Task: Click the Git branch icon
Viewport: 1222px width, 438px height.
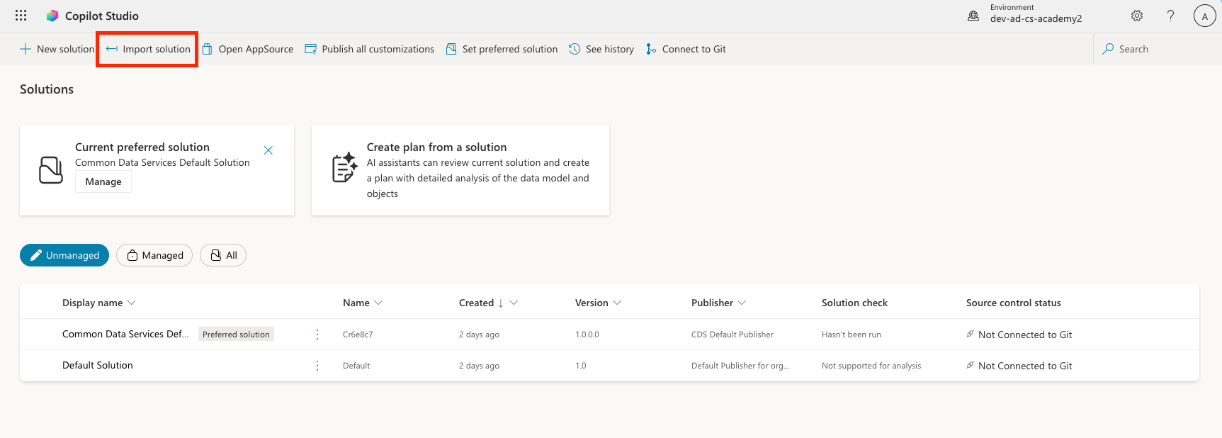Action: [650, 49]
